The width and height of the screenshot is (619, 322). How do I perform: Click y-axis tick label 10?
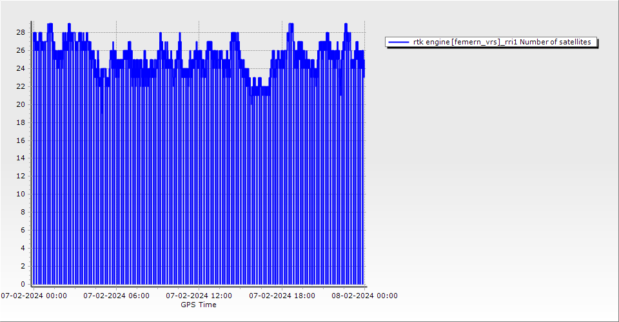click(x=21, y=194)
